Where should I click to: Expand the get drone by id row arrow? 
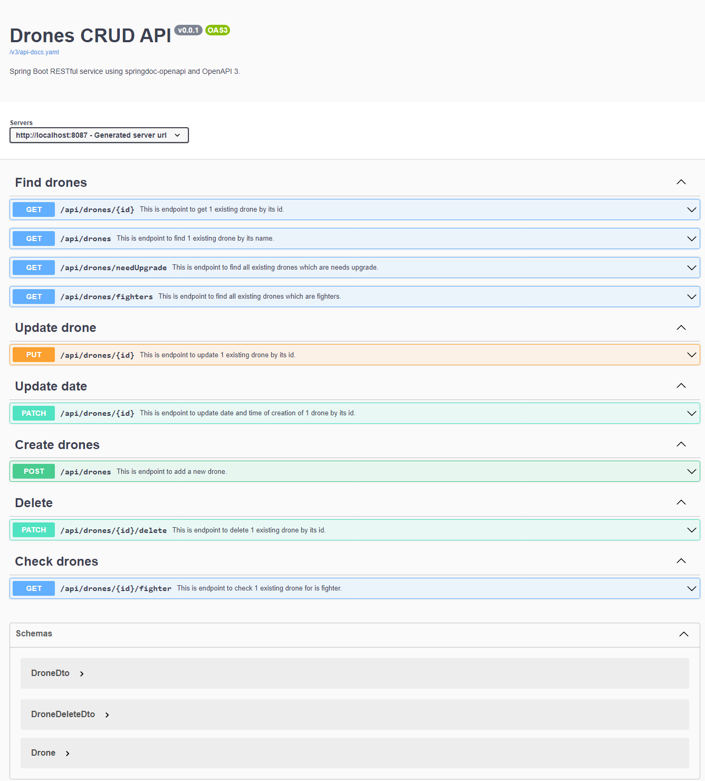click(692, 209)
